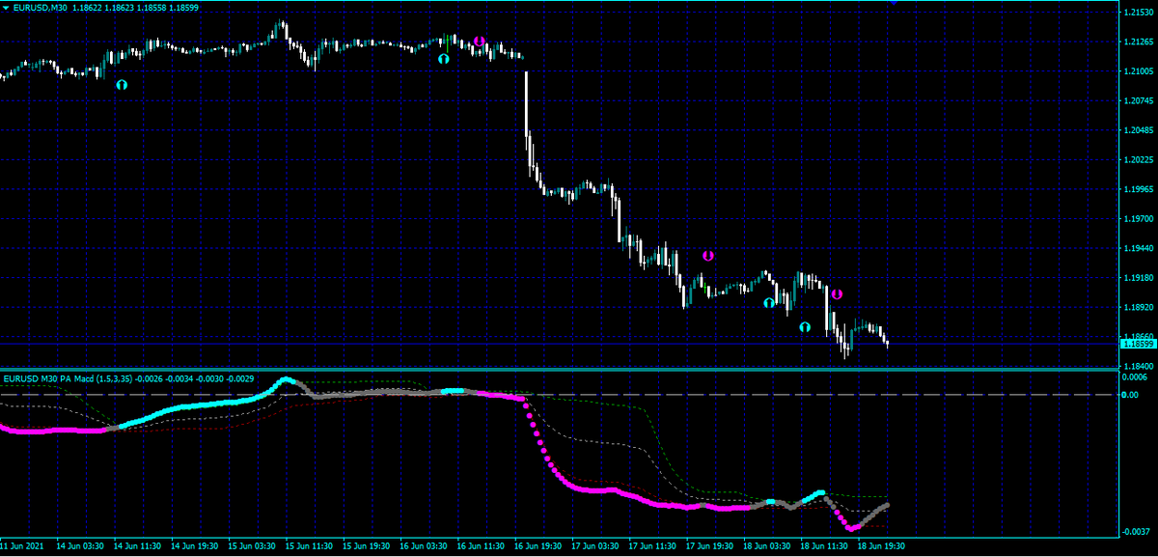Click the 0.00 indicator zero-level value

click(1131, 395)
